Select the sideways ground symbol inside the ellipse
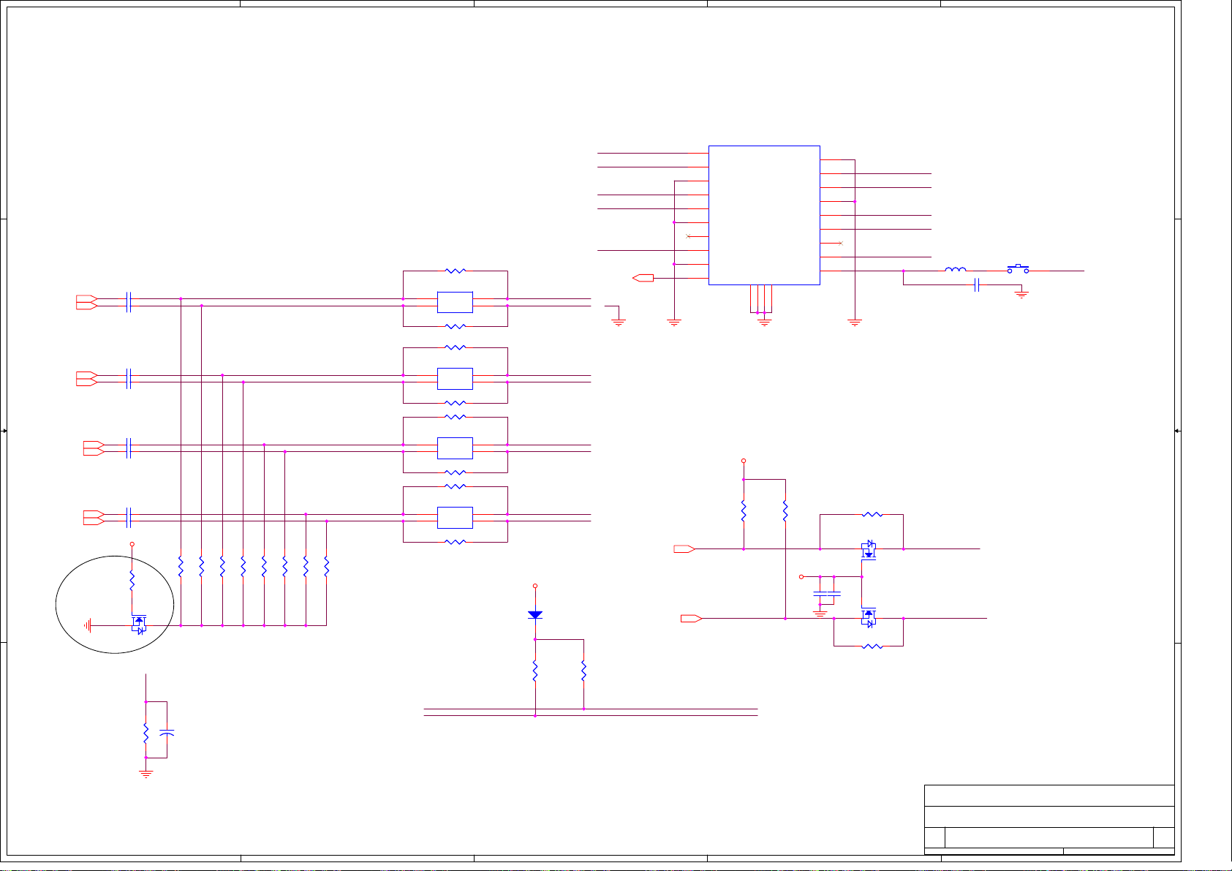 point(88,625)
